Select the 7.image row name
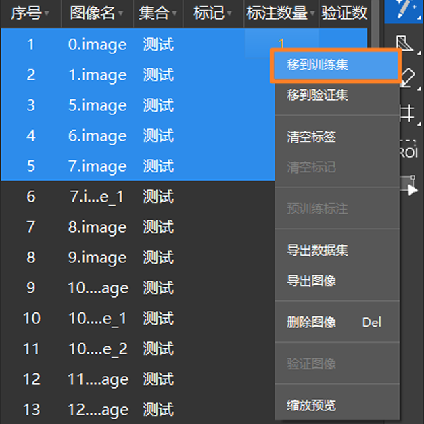424x424 pixels. tap(97, 166)
